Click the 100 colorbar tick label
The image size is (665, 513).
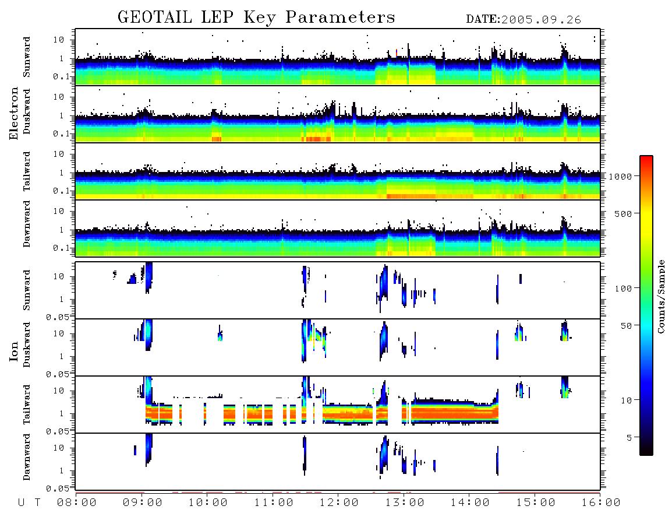click(x=624, y=289)
